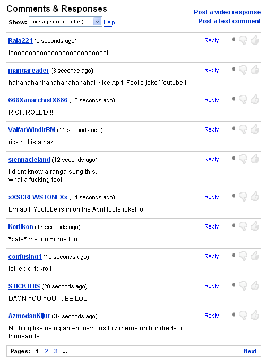The height and width of the screenshot is (359, 267).
Task: Reply to Raja221's comment
Action: click(x=212, y=40)
